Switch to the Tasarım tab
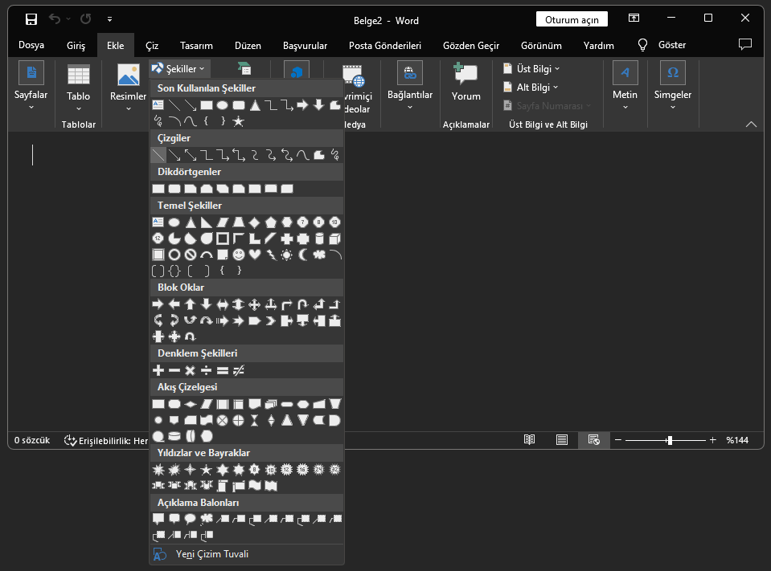This screenshot has width=771, height=571. (196, 45)
